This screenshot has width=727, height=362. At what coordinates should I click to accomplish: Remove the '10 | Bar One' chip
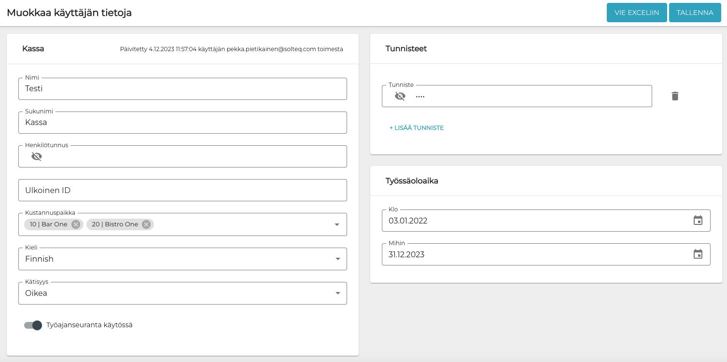coord(76,224)
